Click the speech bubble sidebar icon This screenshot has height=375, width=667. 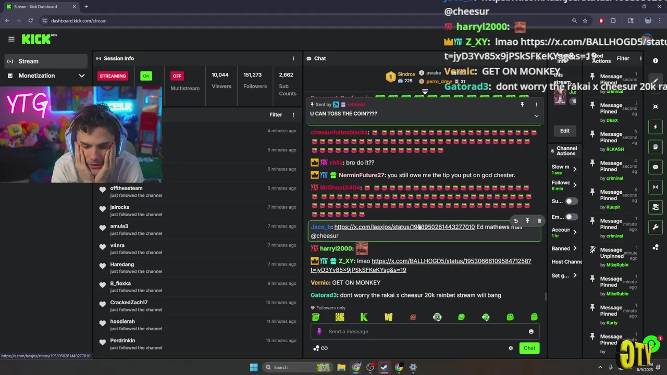tap(656, 167)
